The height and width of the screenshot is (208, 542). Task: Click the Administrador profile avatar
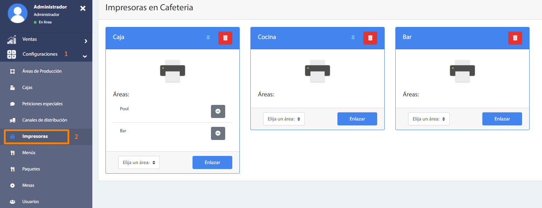click(17, 13)
